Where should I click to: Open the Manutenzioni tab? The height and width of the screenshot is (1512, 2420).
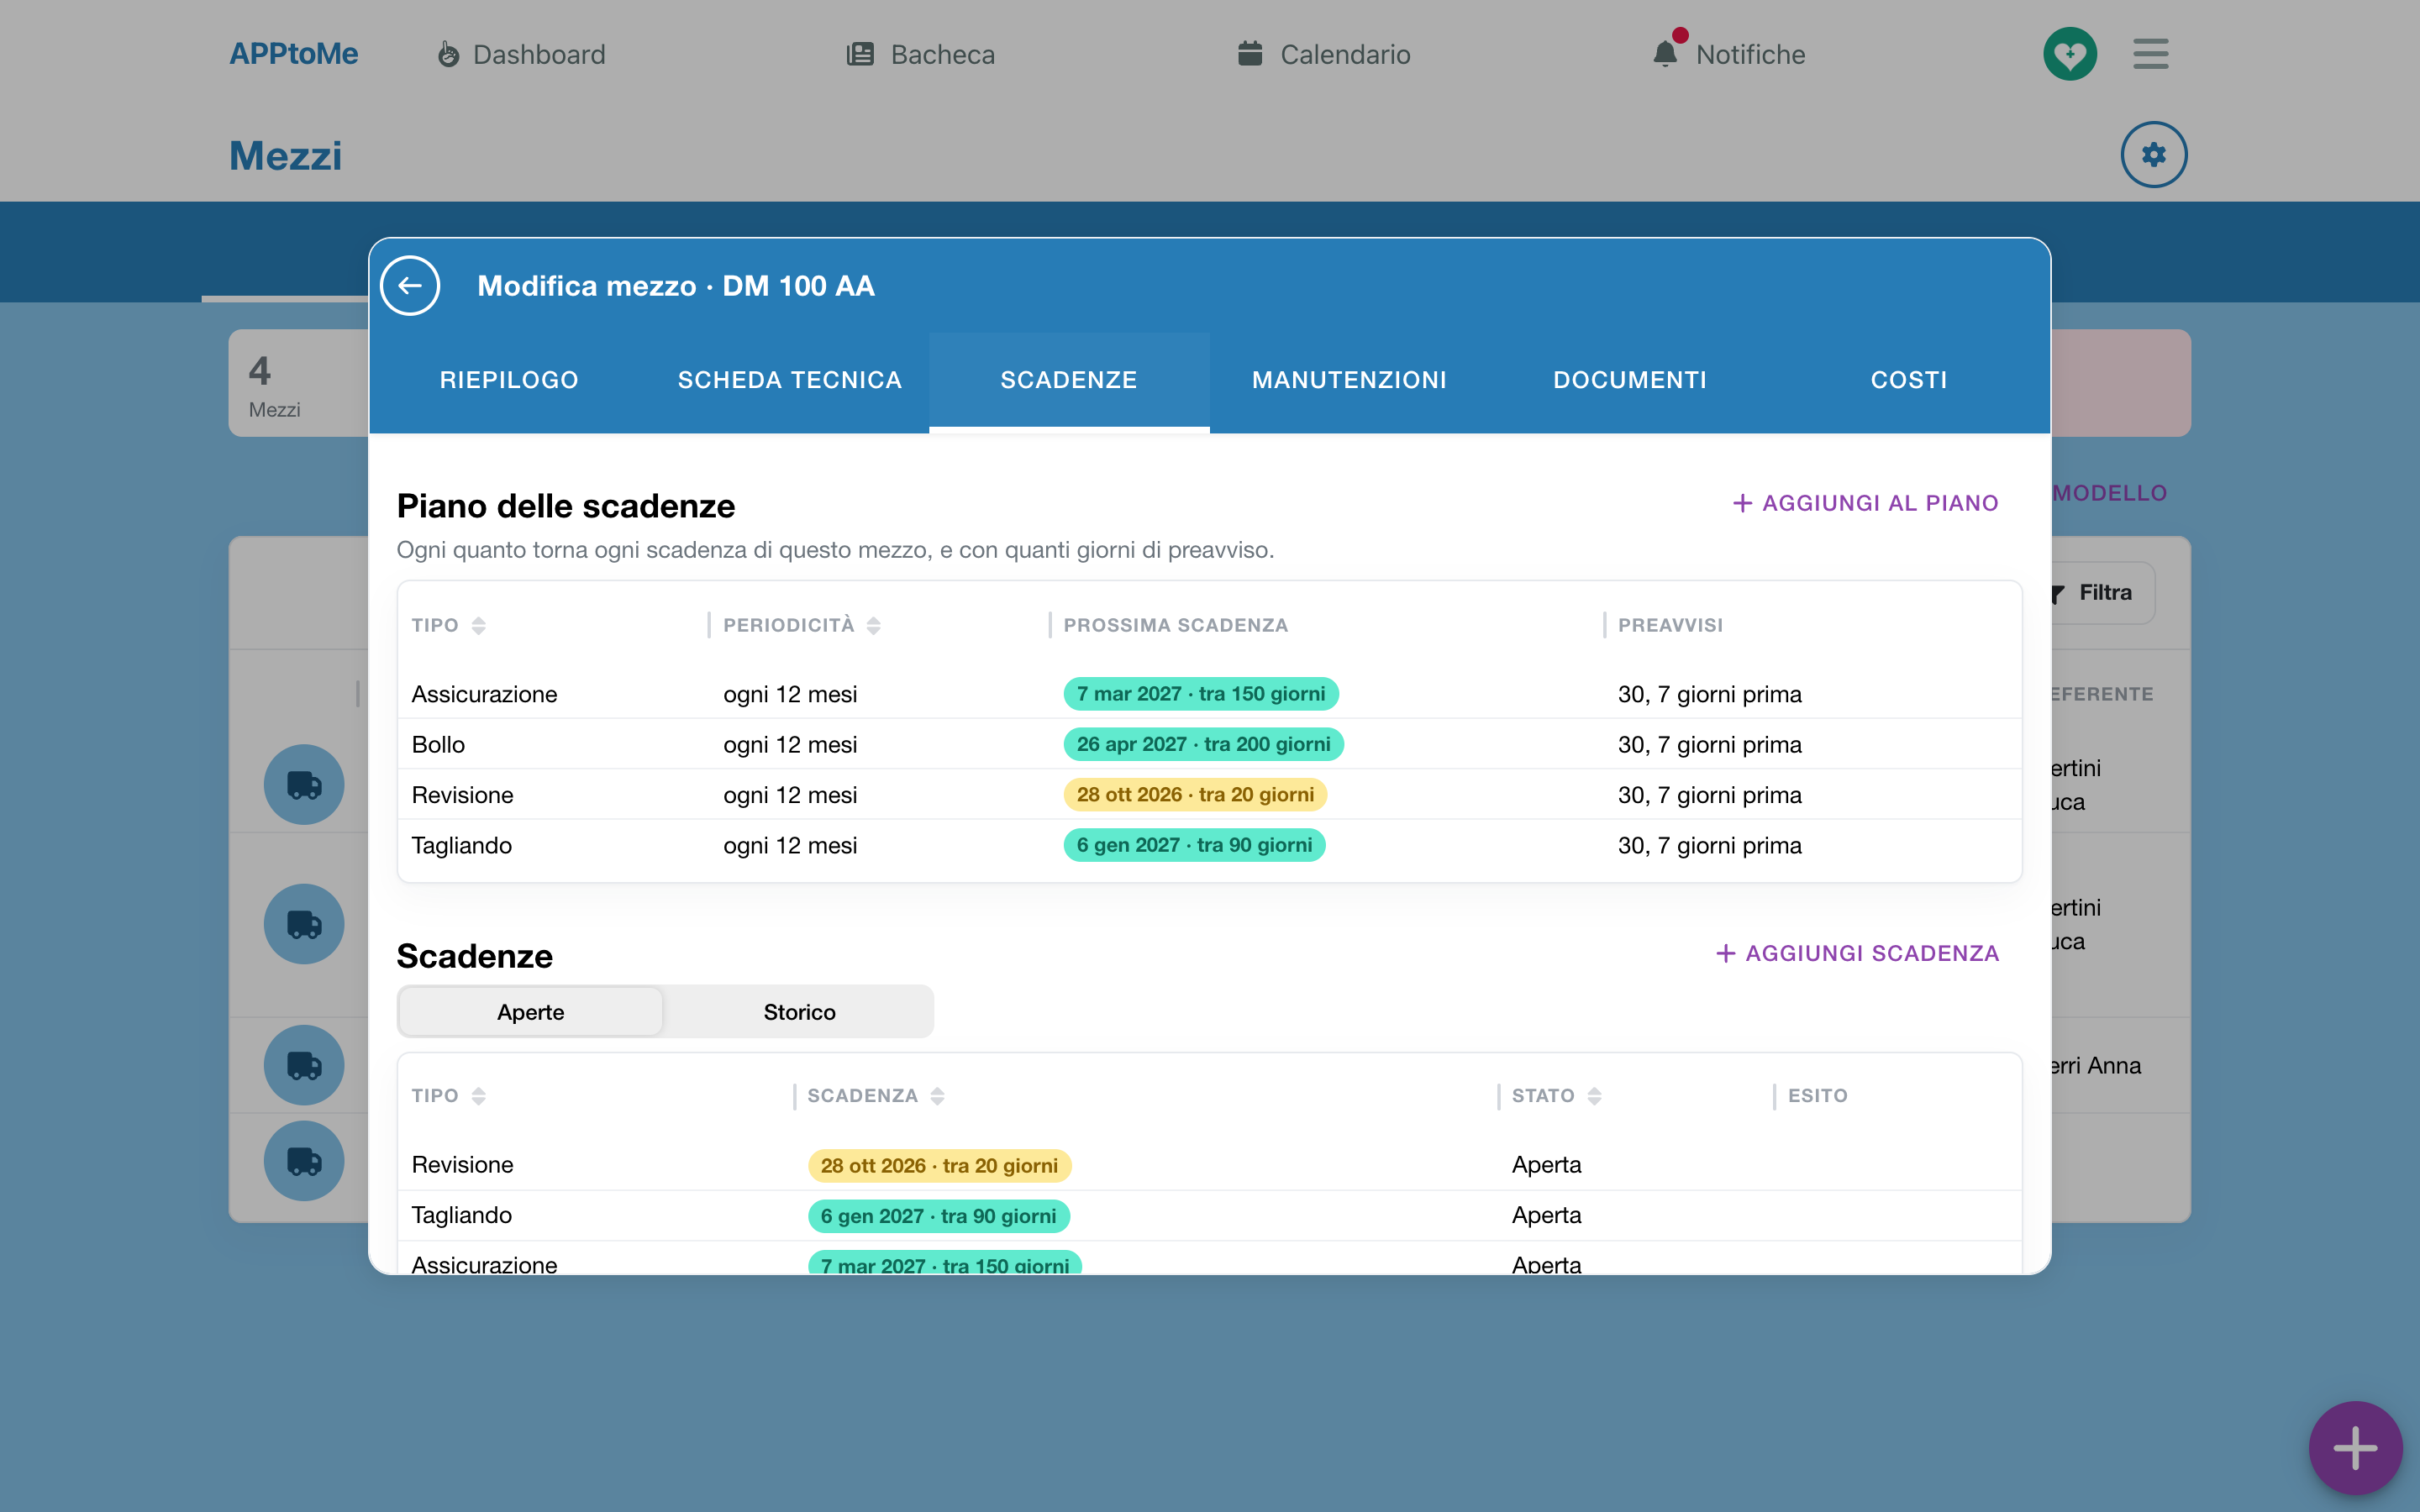point(1350,380)
